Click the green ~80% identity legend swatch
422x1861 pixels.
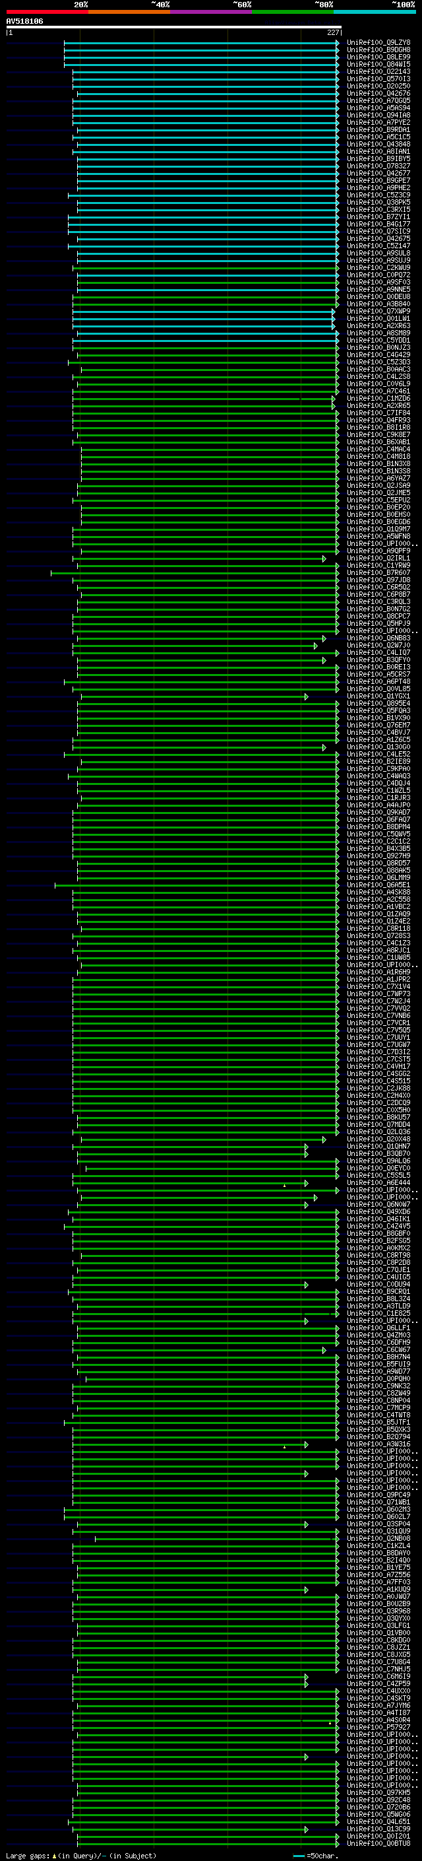click(x=293, y=12)
